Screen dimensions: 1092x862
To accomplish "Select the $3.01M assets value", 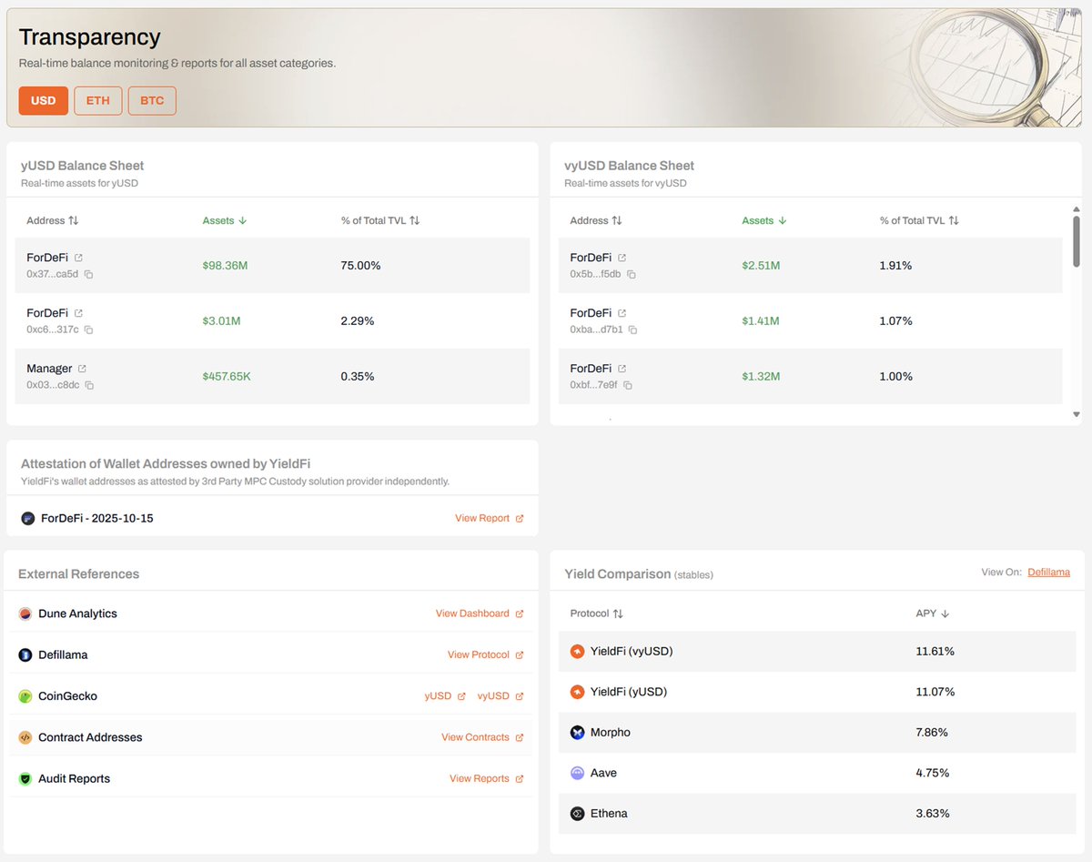I will click(x=221, y=321).
